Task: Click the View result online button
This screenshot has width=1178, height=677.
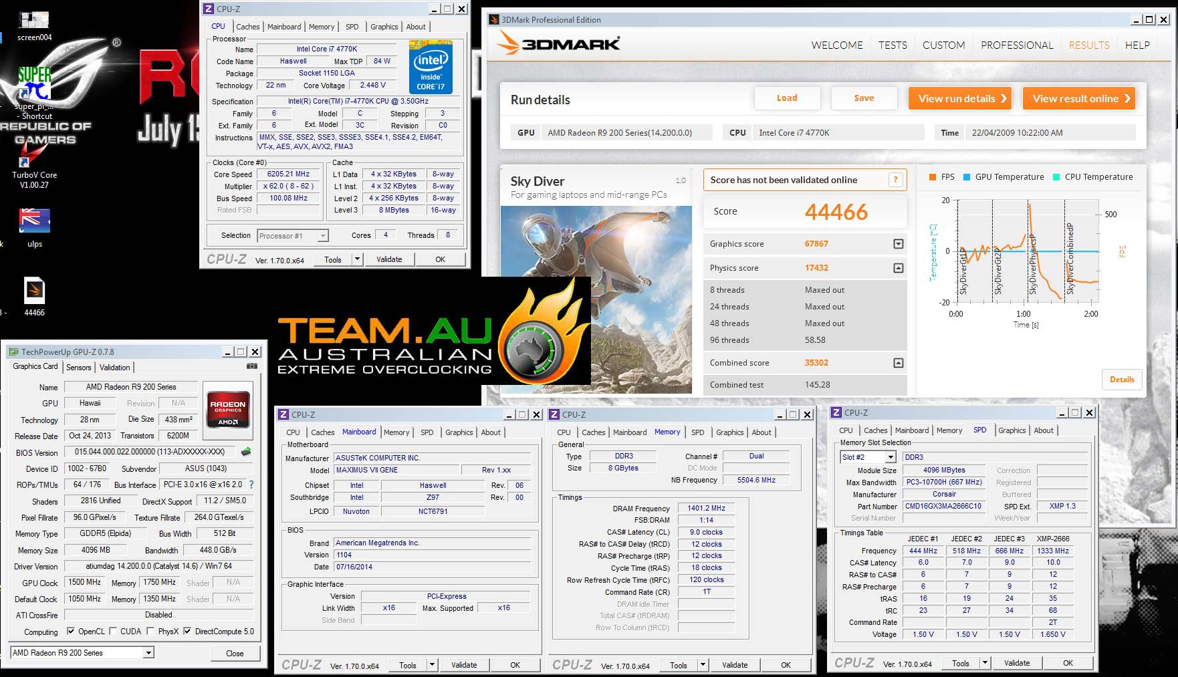Action: pyautogui.click(x=1078, y=98)
